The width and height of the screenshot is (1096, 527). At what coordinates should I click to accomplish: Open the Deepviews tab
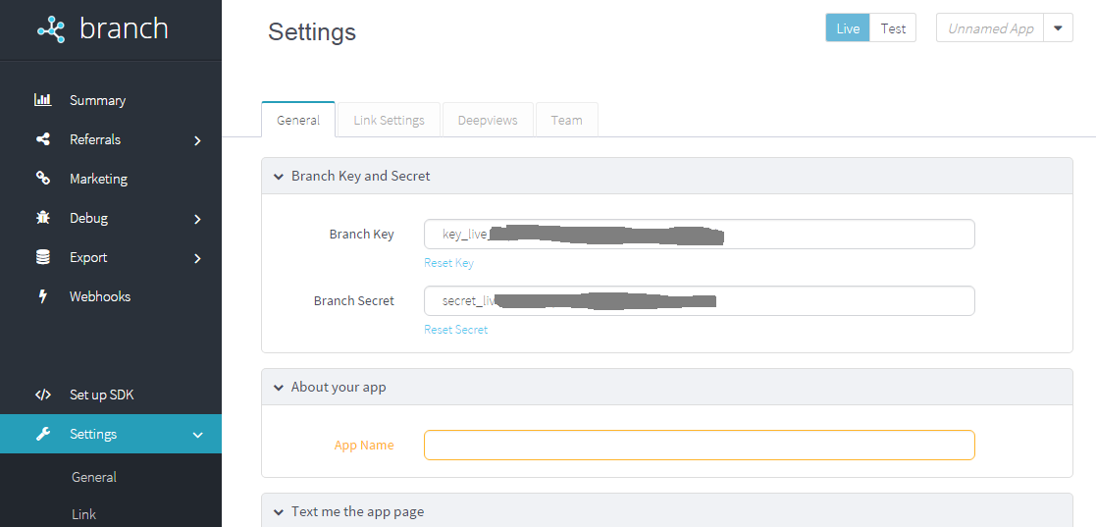(x=488, y=120)
